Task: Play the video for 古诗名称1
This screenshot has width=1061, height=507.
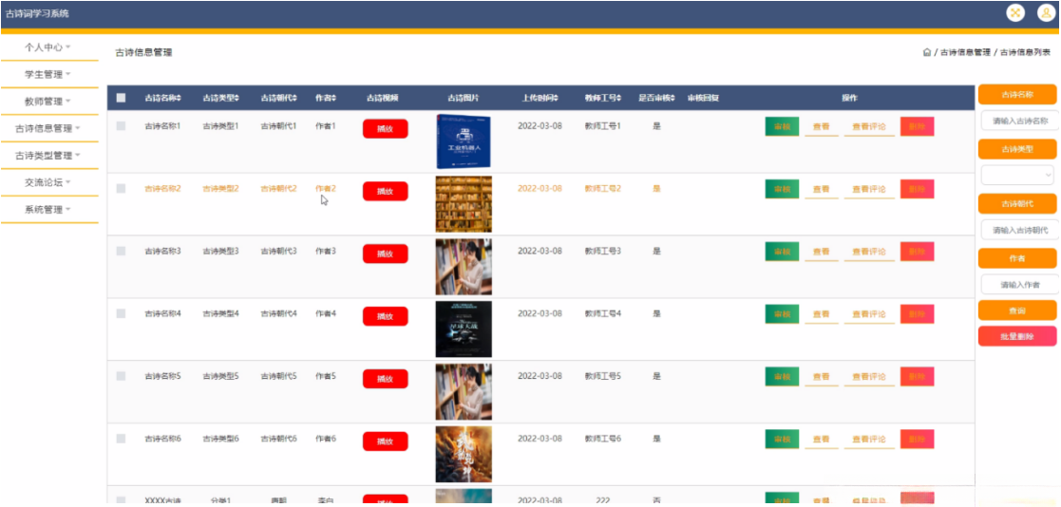Action: click(385, 128)
